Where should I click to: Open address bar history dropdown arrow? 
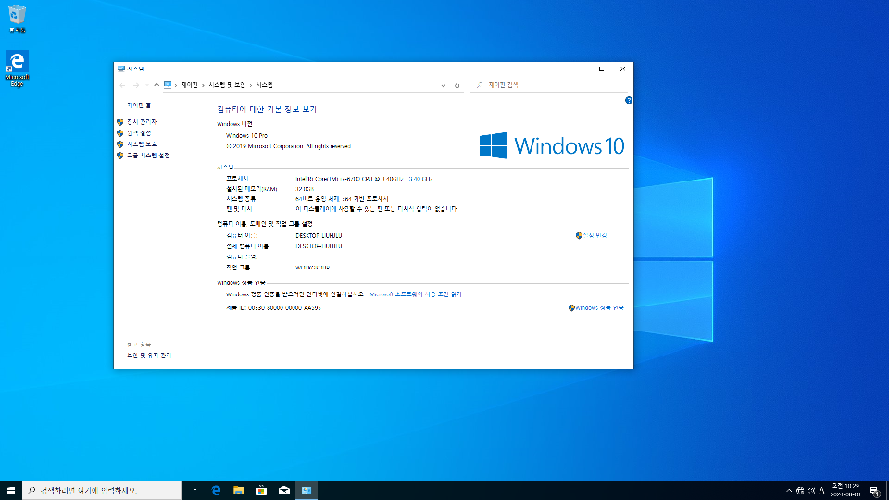click(444, 85)
